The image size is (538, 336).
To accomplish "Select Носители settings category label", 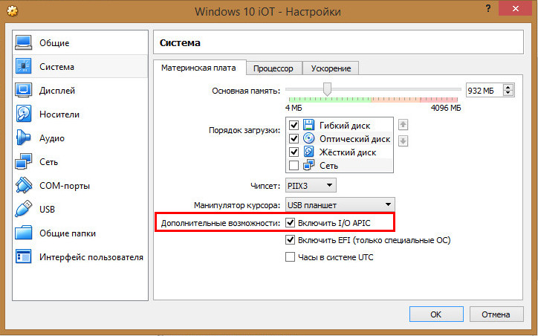I will (x=59, y=114).
